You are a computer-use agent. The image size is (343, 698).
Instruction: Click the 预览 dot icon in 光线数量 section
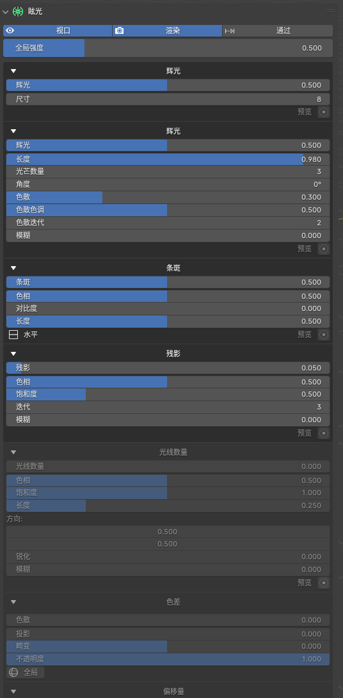[324, 583]
